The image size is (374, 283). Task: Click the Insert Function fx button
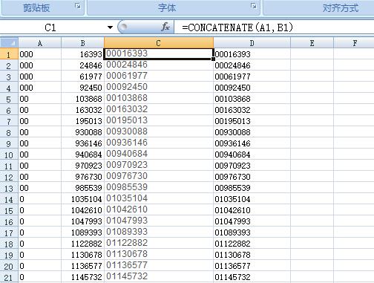click(165, 27)
